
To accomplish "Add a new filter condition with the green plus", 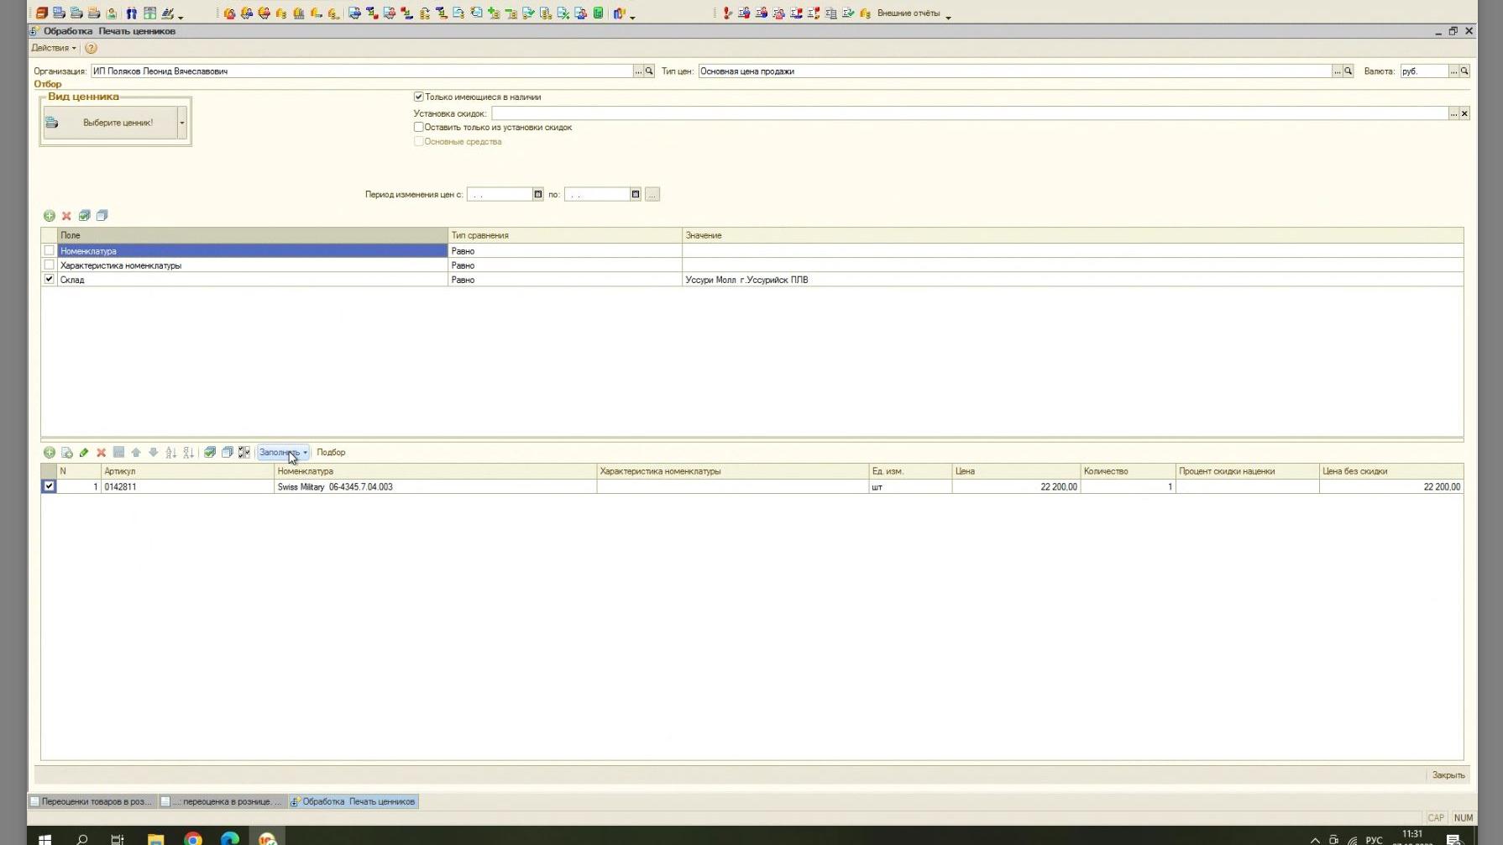I will pyautogui.click(x=50, y=216).
